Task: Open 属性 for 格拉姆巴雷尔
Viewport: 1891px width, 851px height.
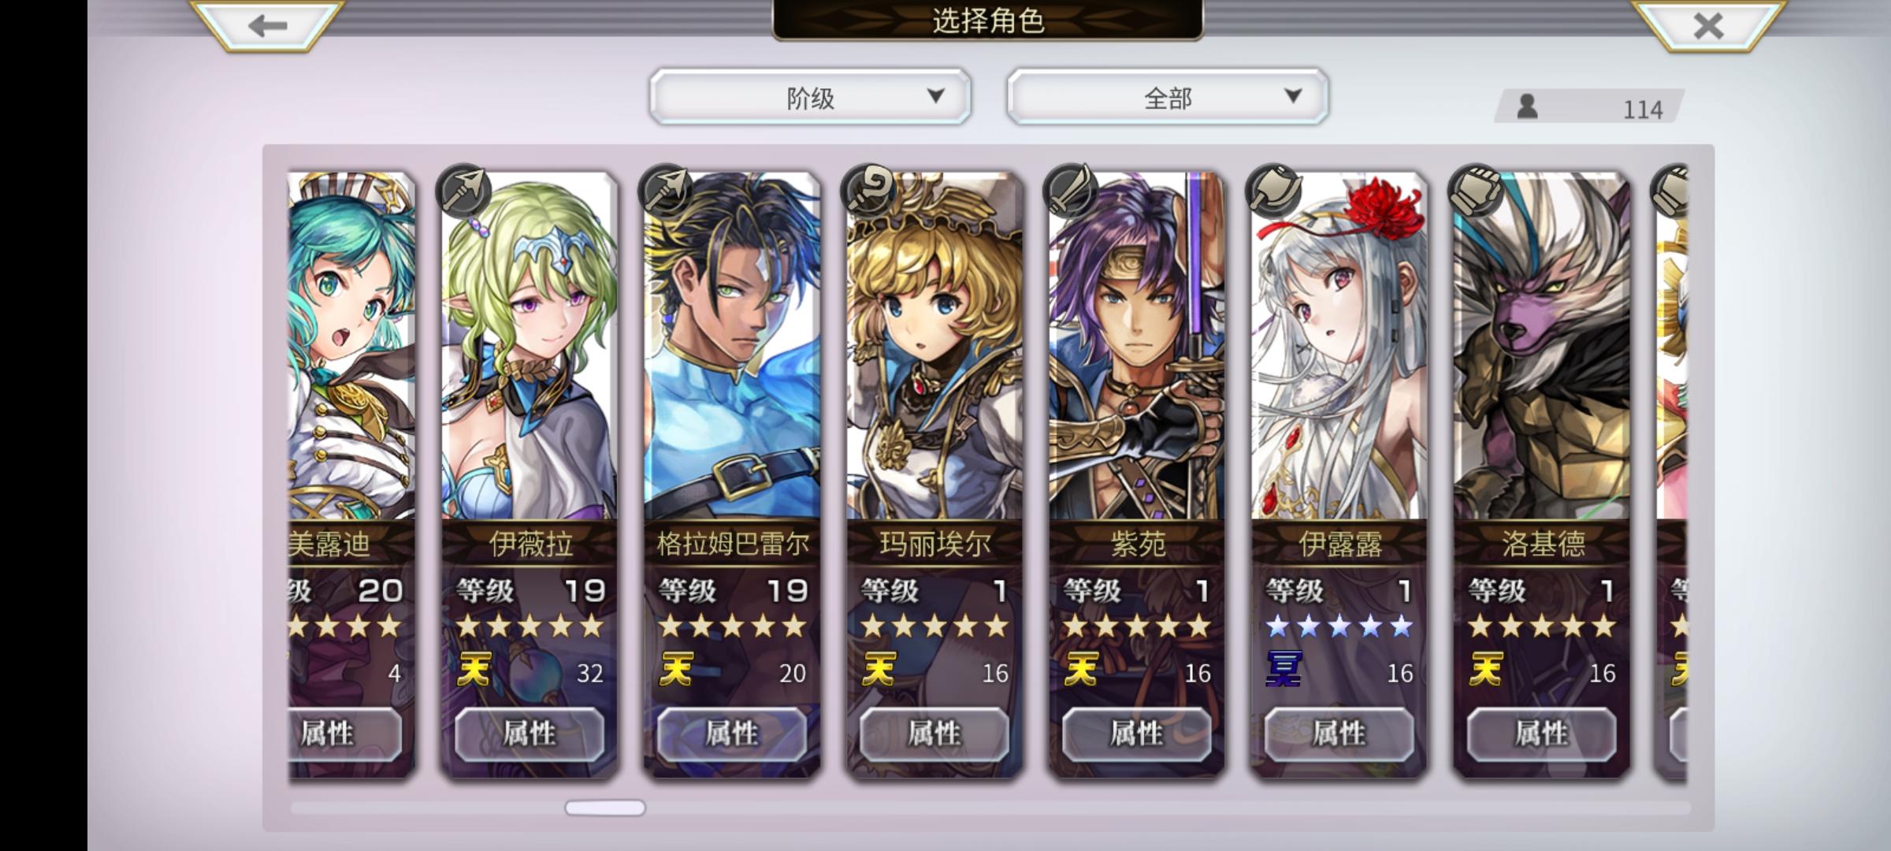Action: (732, 734)
